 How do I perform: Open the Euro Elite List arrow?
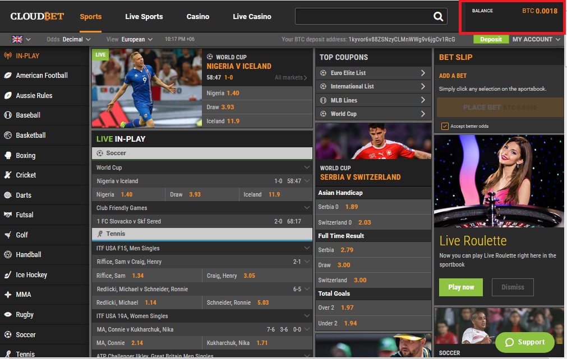423,73
